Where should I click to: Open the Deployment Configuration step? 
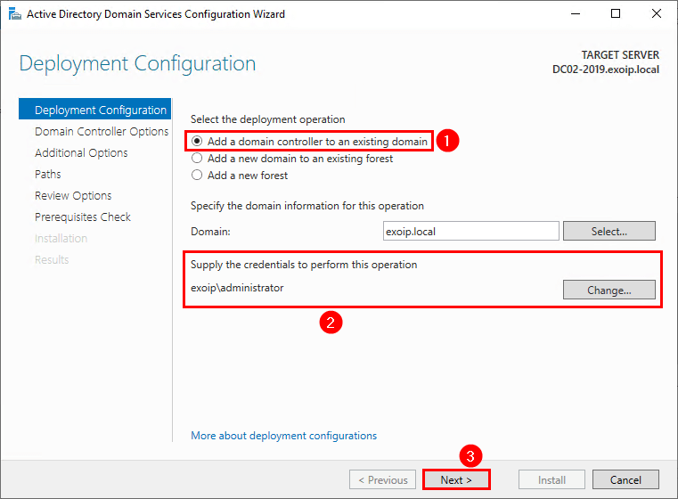pos(94,110)
